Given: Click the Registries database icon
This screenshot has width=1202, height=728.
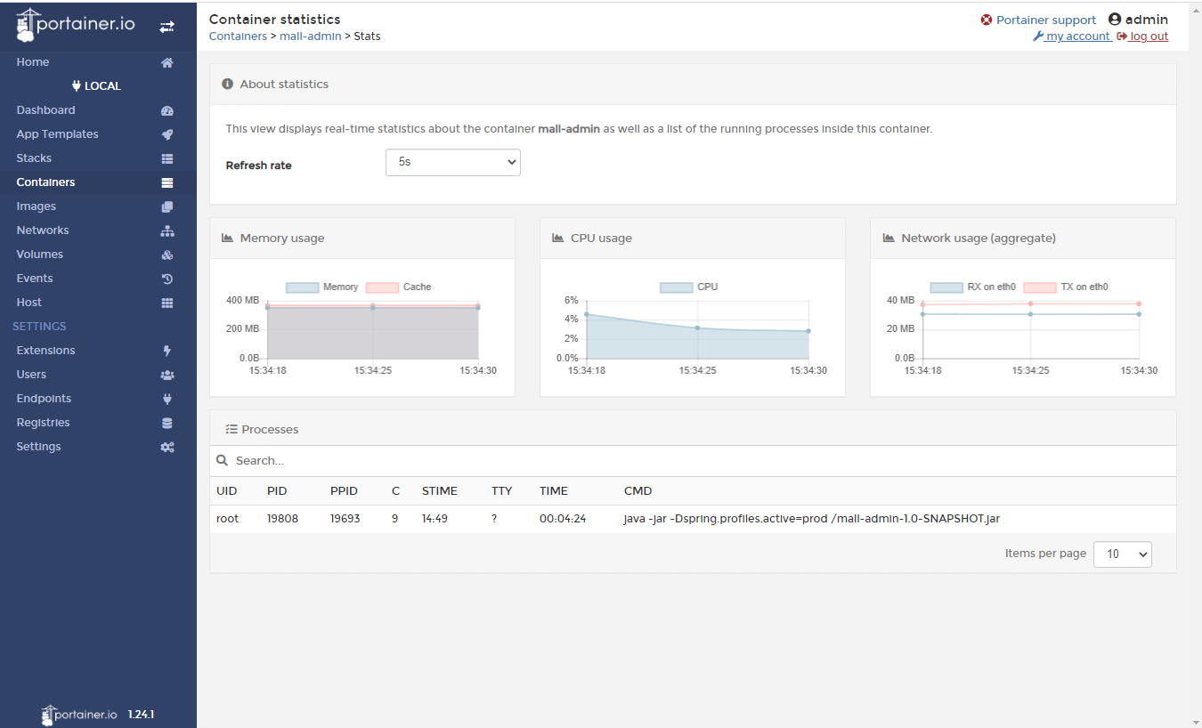Looking at the screenshot, I should click(166, 423).
